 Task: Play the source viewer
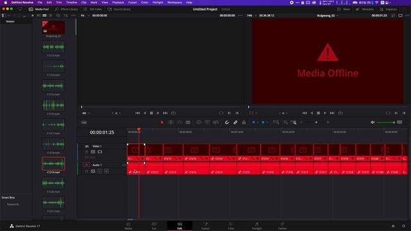[158, 113]
